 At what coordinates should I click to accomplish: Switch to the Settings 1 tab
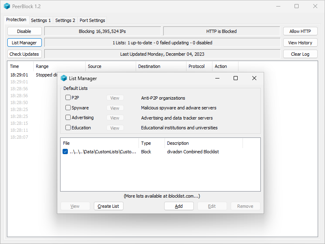coord(41,20)
